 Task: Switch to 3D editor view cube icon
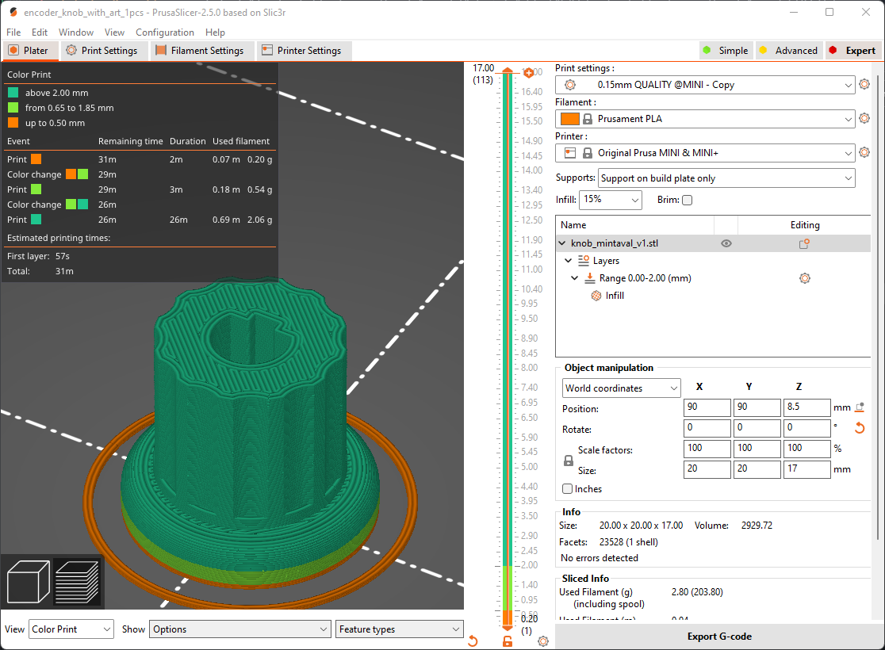[x=28, y=583]
